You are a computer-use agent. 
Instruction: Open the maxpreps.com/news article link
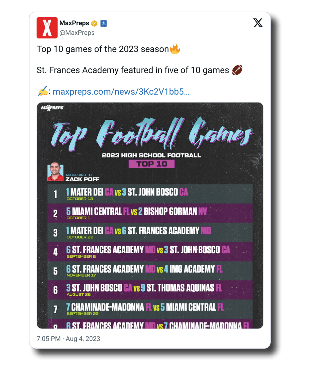click(121, 92)
